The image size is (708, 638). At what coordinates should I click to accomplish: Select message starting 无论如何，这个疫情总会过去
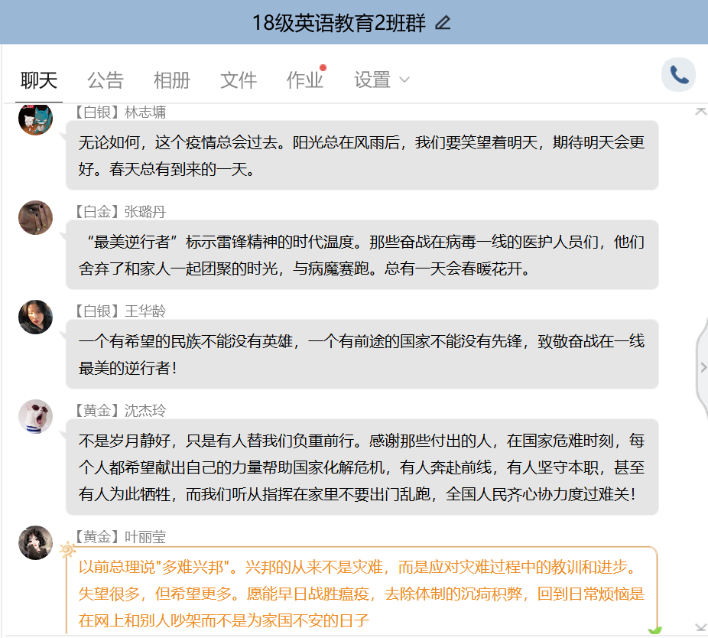(362, 155)
